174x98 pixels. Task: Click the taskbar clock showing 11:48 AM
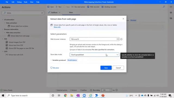pos(163,96)
